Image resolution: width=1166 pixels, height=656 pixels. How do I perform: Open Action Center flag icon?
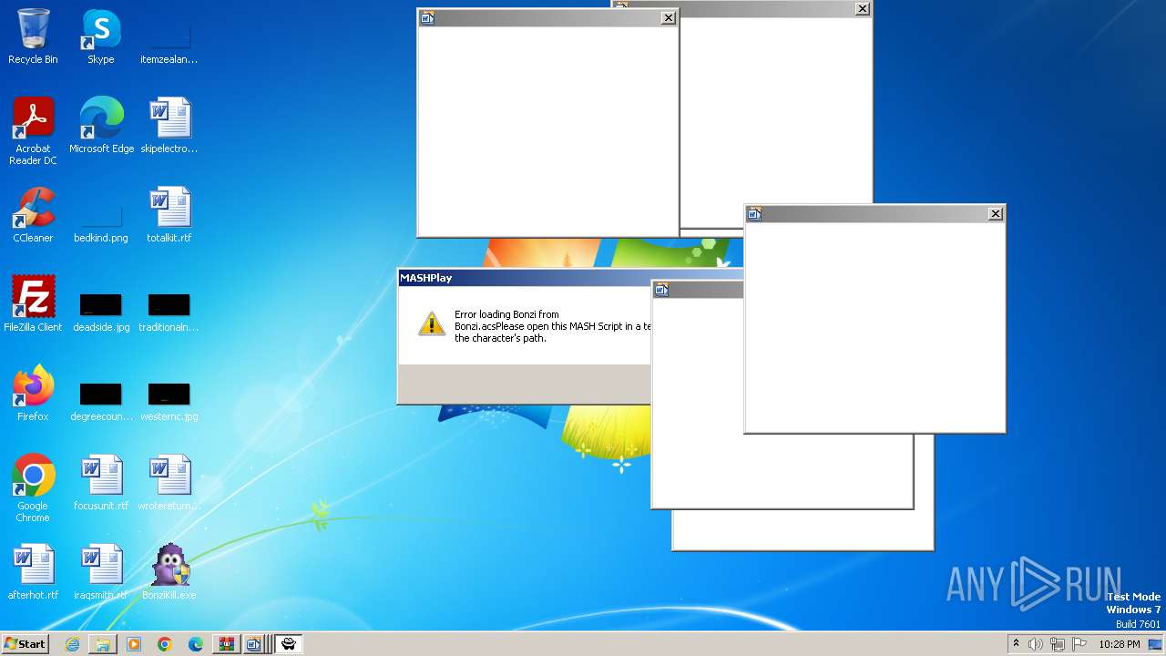[1079, 644]
